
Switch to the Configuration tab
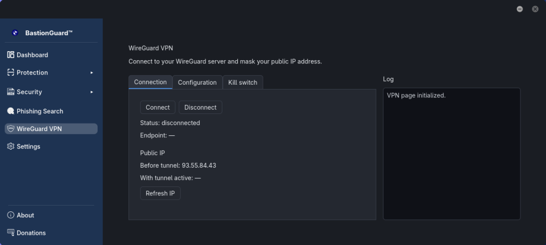pyautogui.click(x=197, y=83)
